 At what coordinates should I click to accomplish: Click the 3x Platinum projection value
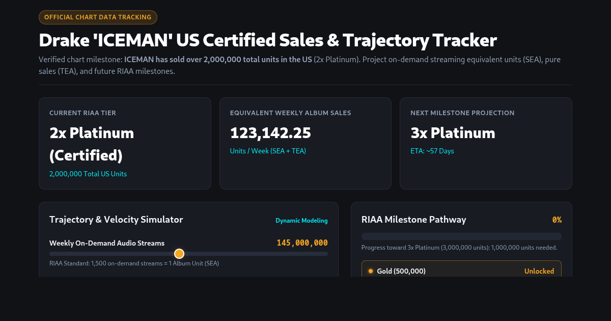click(x=453, y=133)
